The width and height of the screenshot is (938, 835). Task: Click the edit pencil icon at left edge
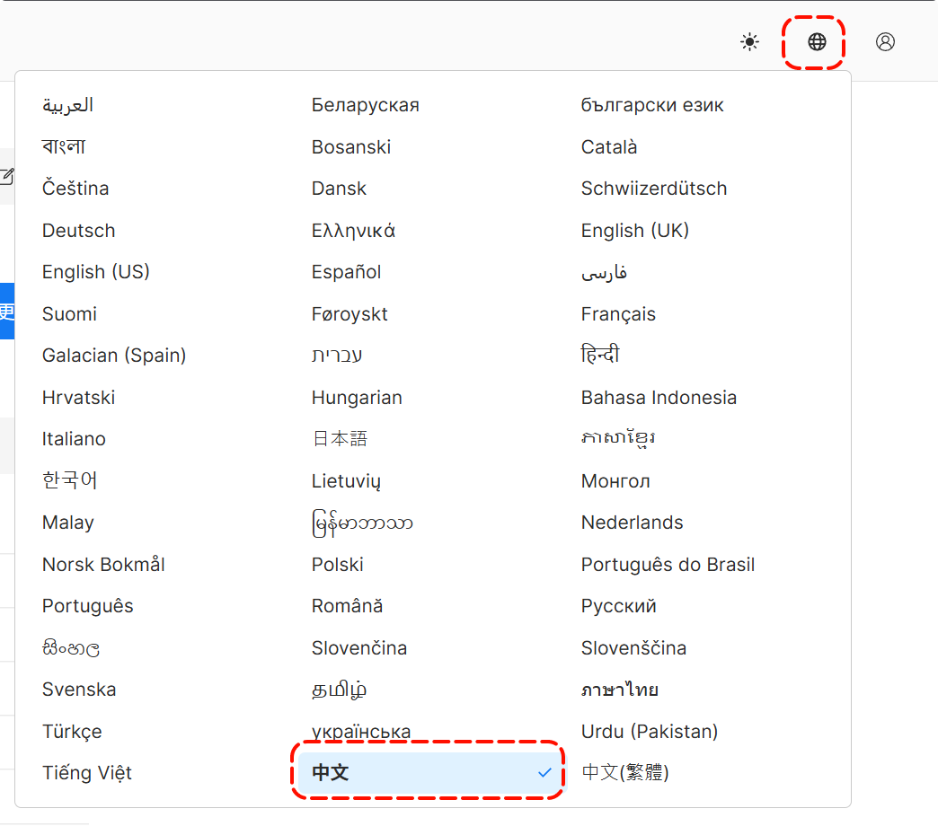tap(6, 176)
